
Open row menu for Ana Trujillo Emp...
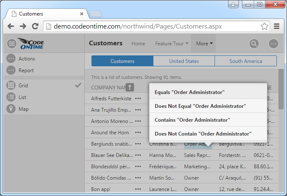(x=138, y=110)
